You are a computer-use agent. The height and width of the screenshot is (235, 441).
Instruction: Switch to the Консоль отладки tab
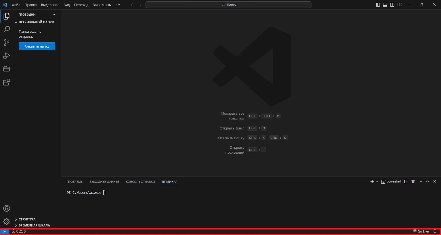pos(140,182)
